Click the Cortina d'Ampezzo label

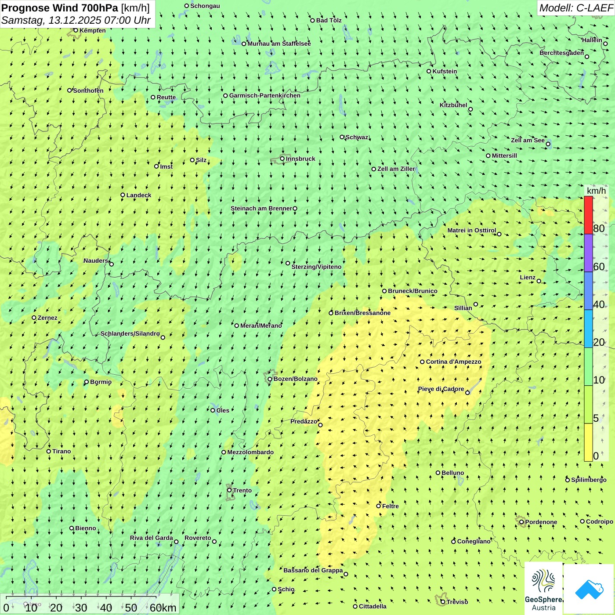pyautogui.click(x=453, y=362)
